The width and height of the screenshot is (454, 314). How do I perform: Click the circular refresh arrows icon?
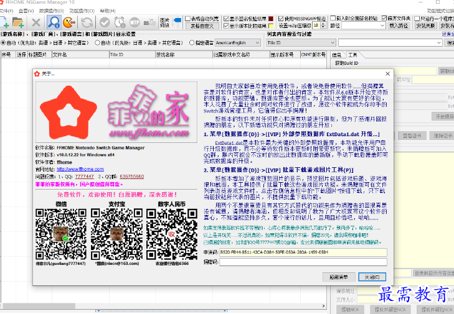(x=87, y=22)
